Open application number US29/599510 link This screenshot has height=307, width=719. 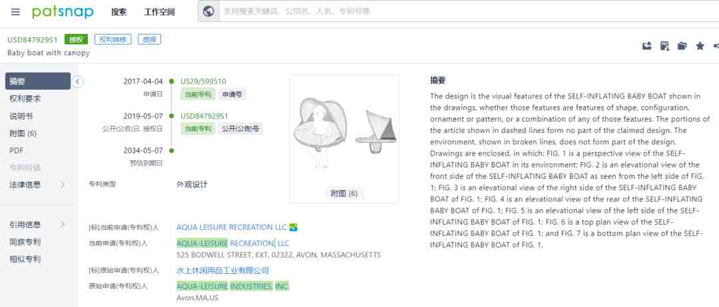(203, 82)
